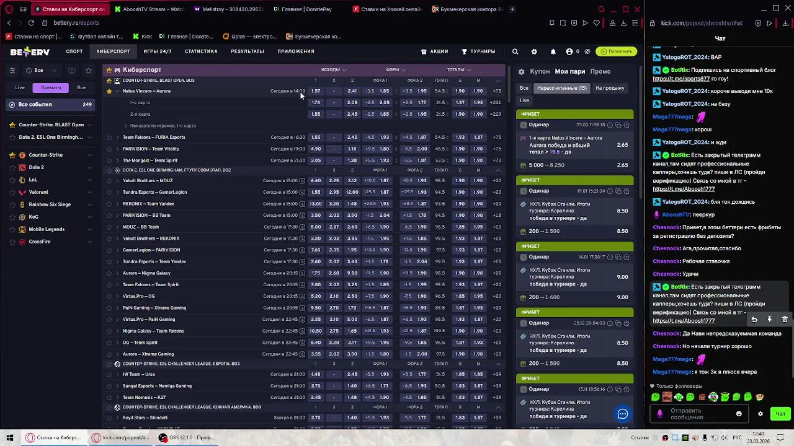
Task: Toggle the favorites star filter in sidebar
Action: pyautogui.click(x=88, y=70)
